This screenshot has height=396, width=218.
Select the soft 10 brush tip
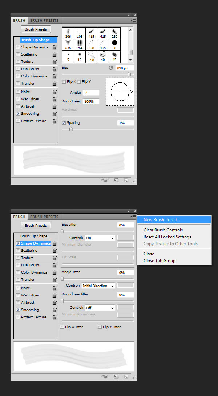80,57
